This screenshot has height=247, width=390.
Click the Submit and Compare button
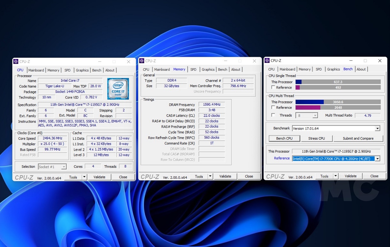click(x=358, y=138)
